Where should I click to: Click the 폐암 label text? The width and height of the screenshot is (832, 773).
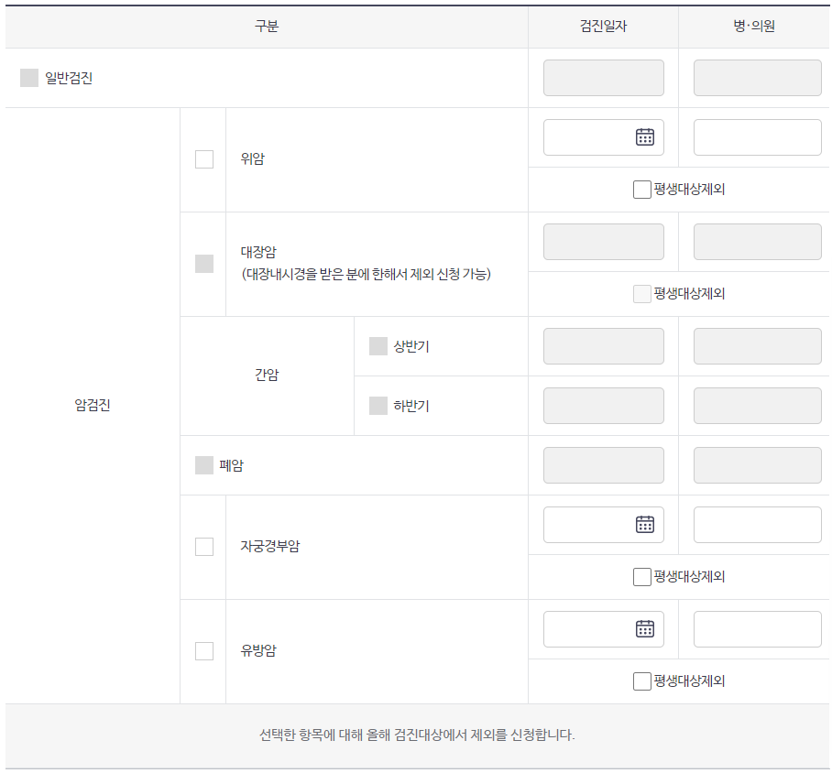[x=231, y=465]
